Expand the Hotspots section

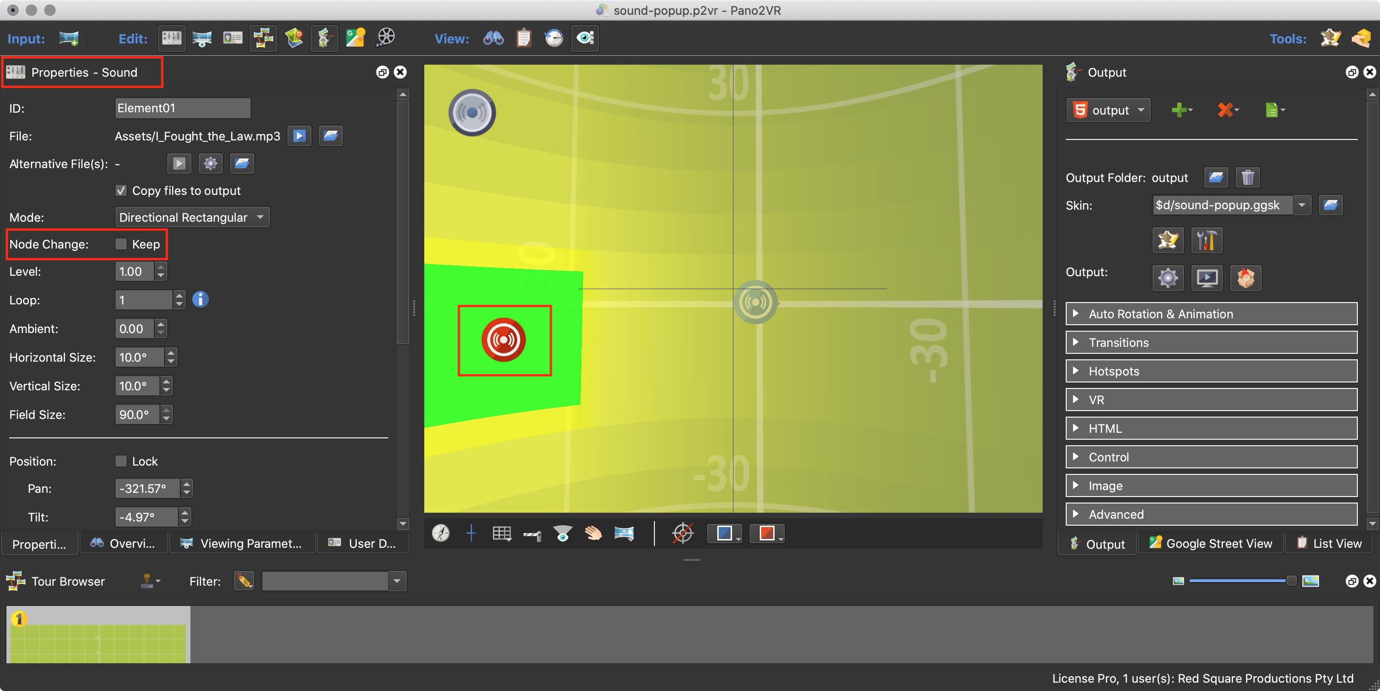pos(1211,371)
